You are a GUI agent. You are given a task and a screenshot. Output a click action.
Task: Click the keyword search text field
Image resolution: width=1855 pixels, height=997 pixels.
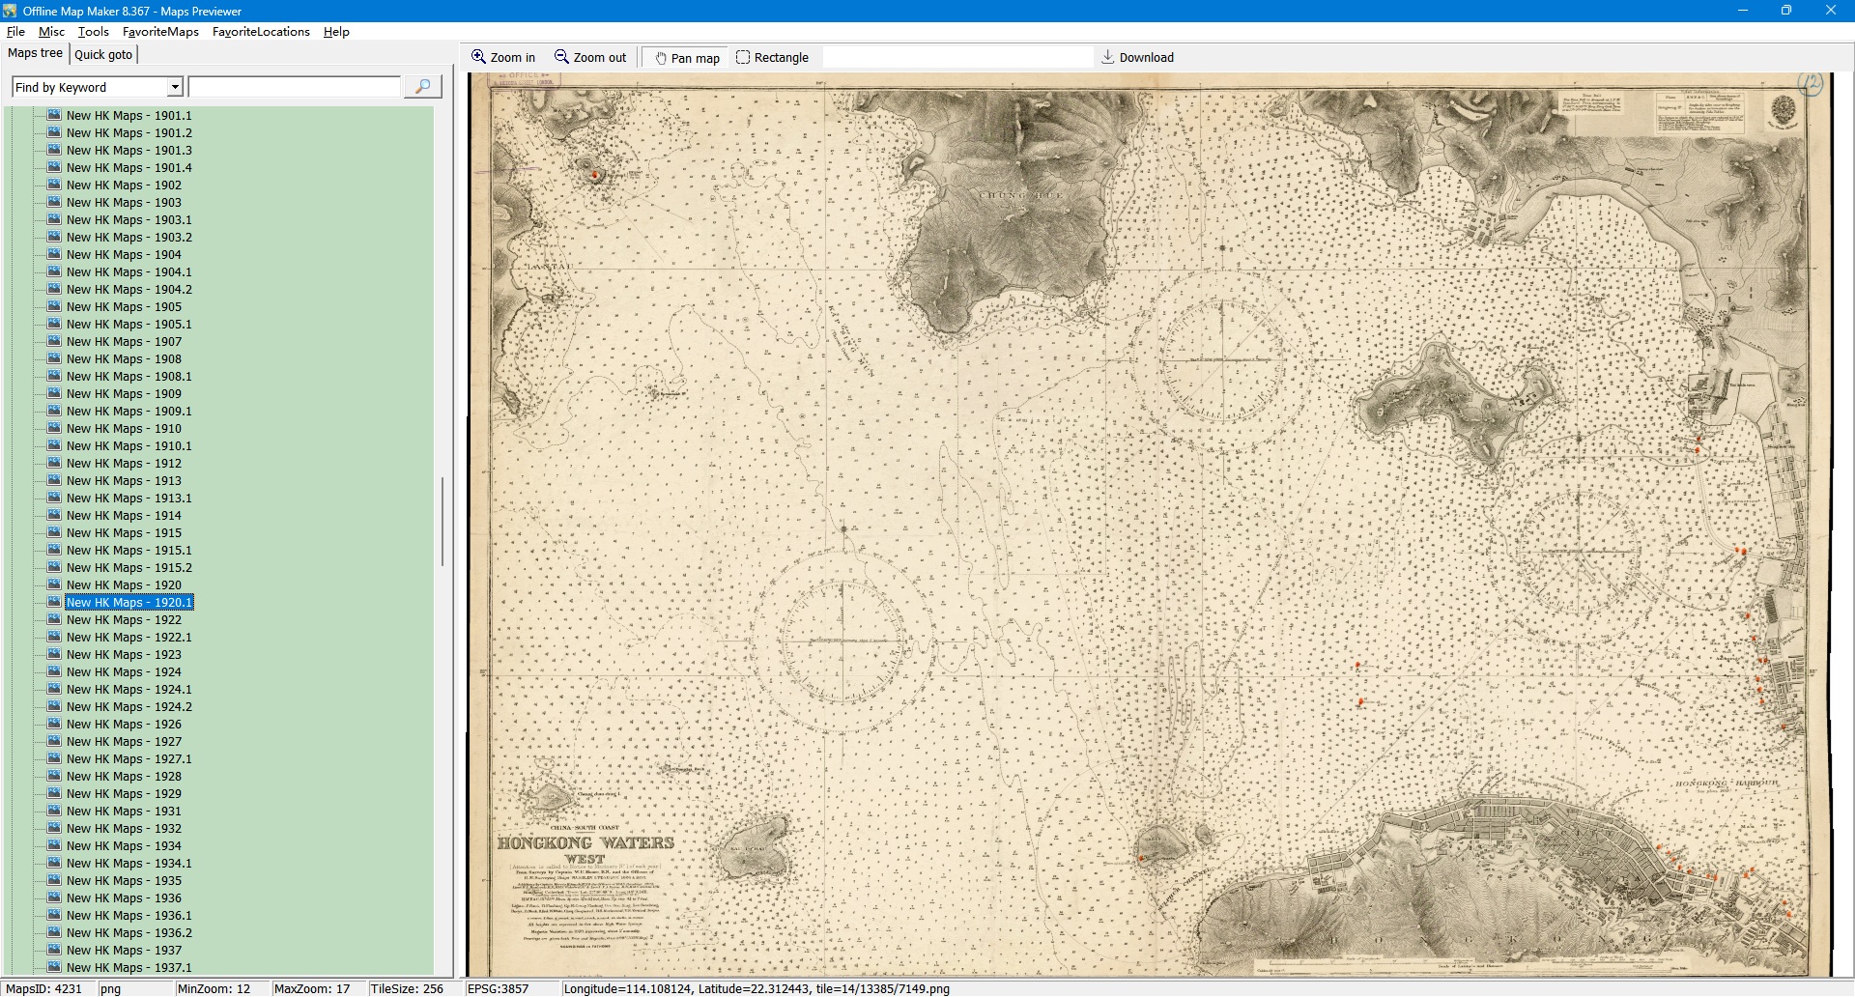[x=295, y=87]
